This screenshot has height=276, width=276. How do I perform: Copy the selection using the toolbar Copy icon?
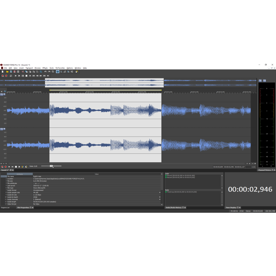[26, 72]
